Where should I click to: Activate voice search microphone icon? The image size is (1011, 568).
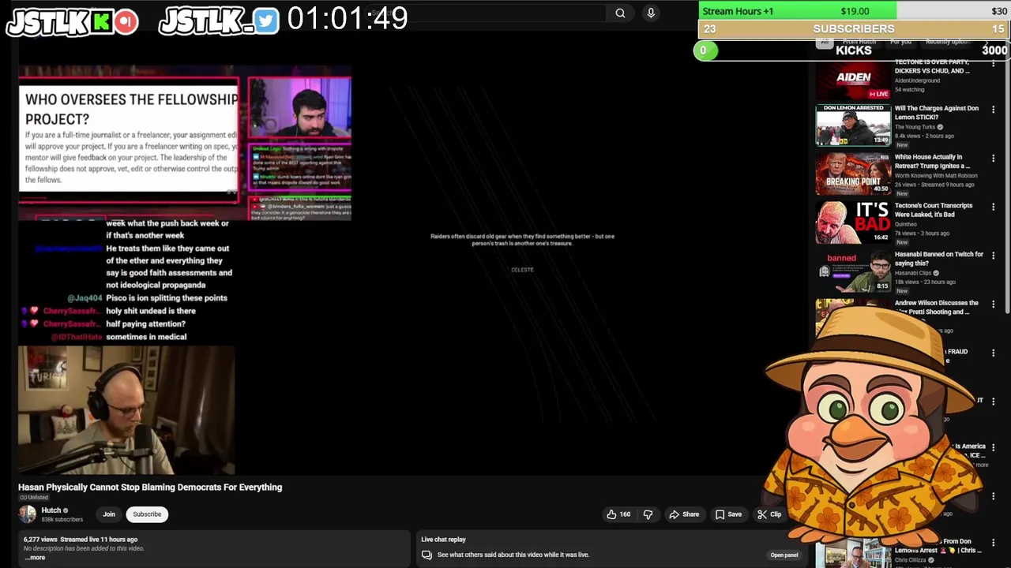tap(651, 13)
